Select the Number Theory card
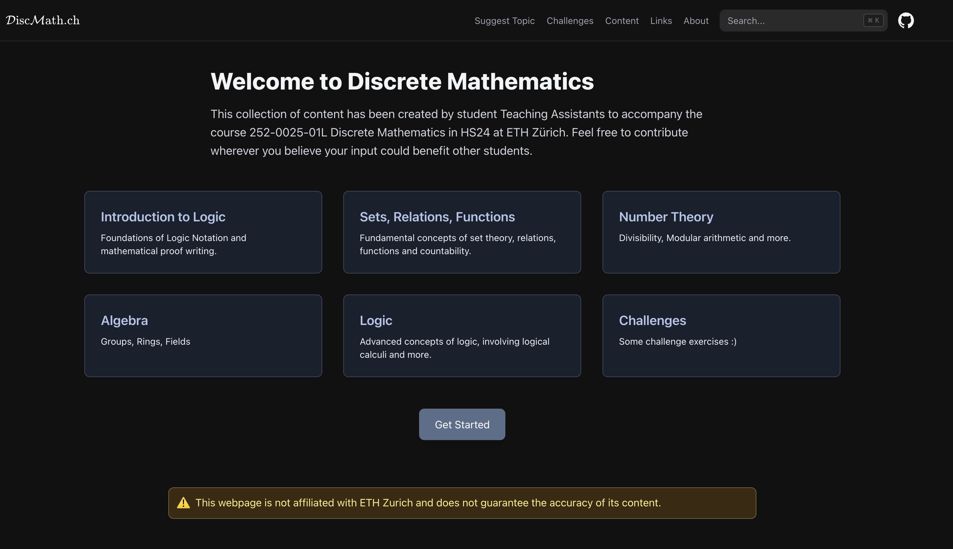Viewport: 953px width, 549px height. click(721, 232)
